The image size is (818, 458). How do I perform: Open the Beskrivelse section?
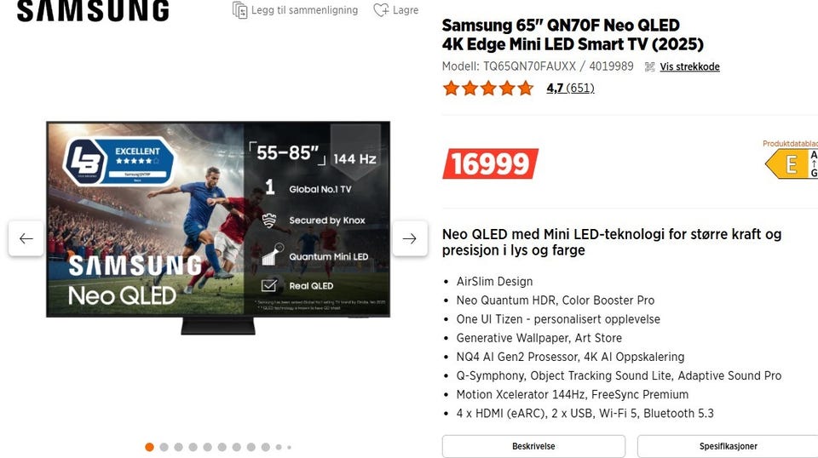click(x=533, y=446)
